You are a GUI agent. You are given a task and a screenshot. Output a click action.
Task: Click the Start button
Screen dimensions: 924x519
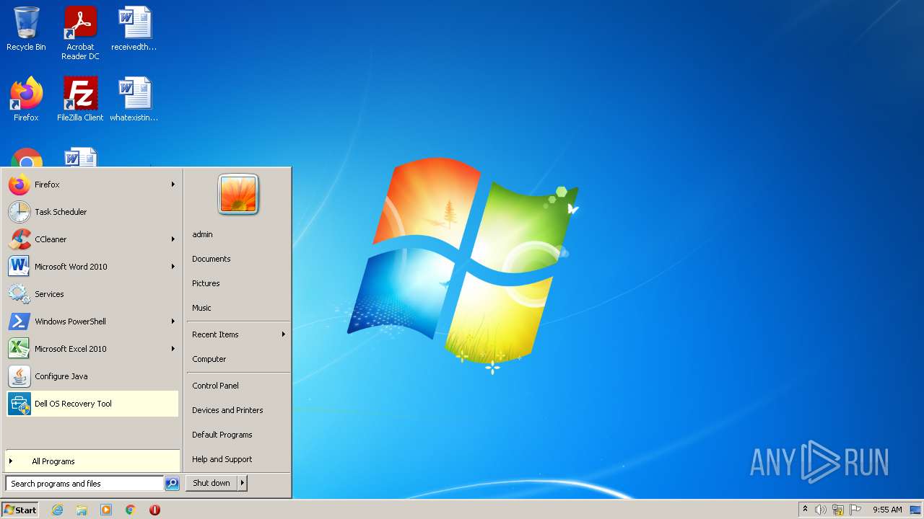[20, 510]
